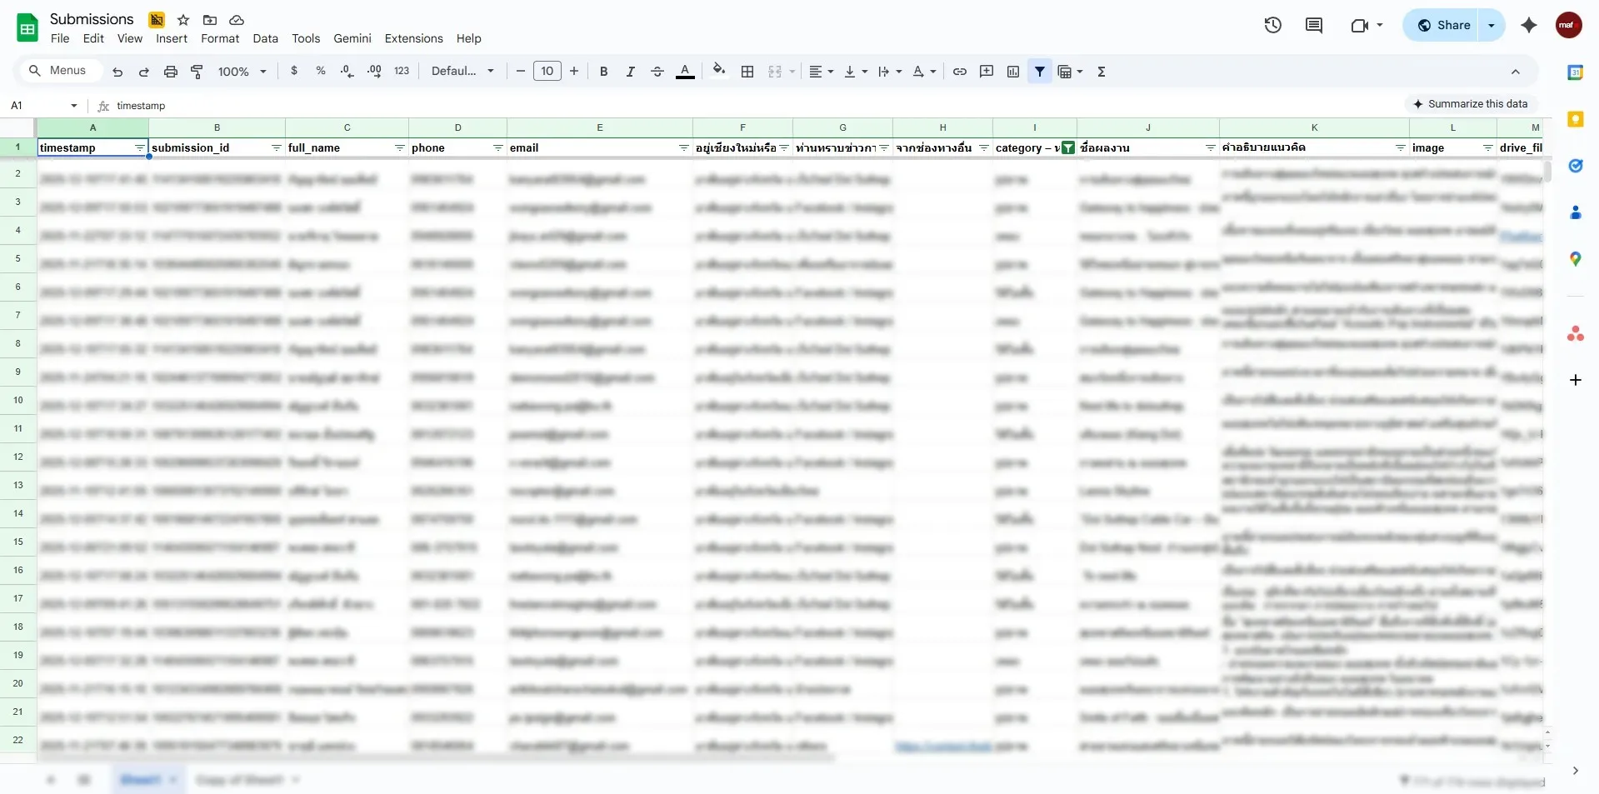Open Google Maps side panel icon
The image size is (1599, 794).
pos(1575,259)
